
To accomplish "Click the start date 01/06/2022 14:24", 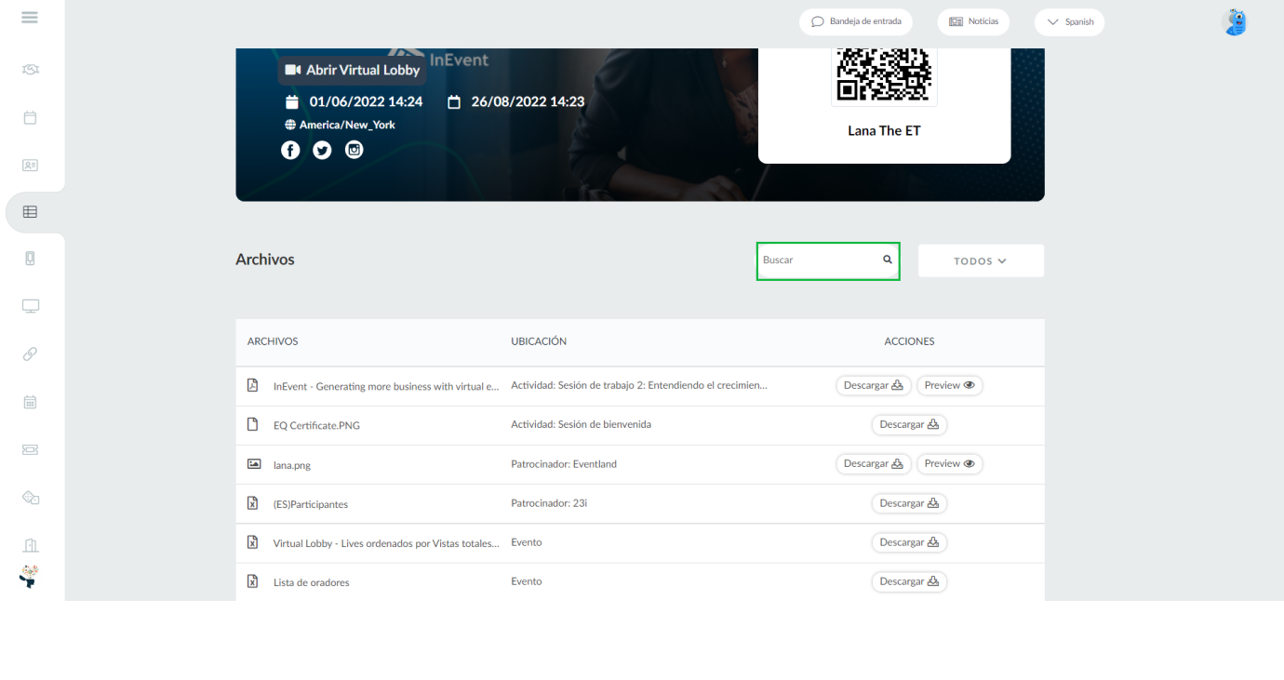I will [366, 101].
